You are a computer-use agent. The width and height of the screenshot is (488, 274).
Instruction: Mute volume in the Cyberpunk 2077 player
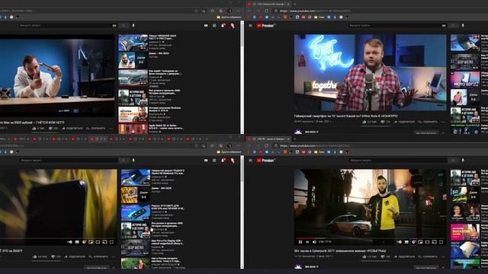click(x=314, y=242)
